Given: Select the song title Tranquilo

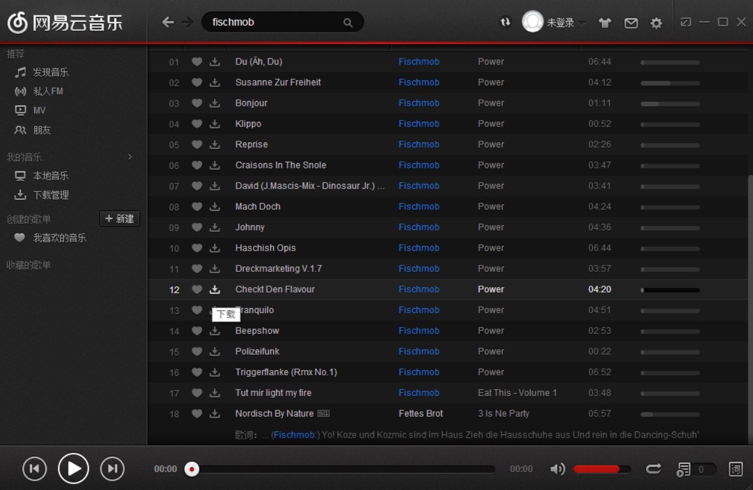Looking at the screenshot, I should click(x=254, y=310).
